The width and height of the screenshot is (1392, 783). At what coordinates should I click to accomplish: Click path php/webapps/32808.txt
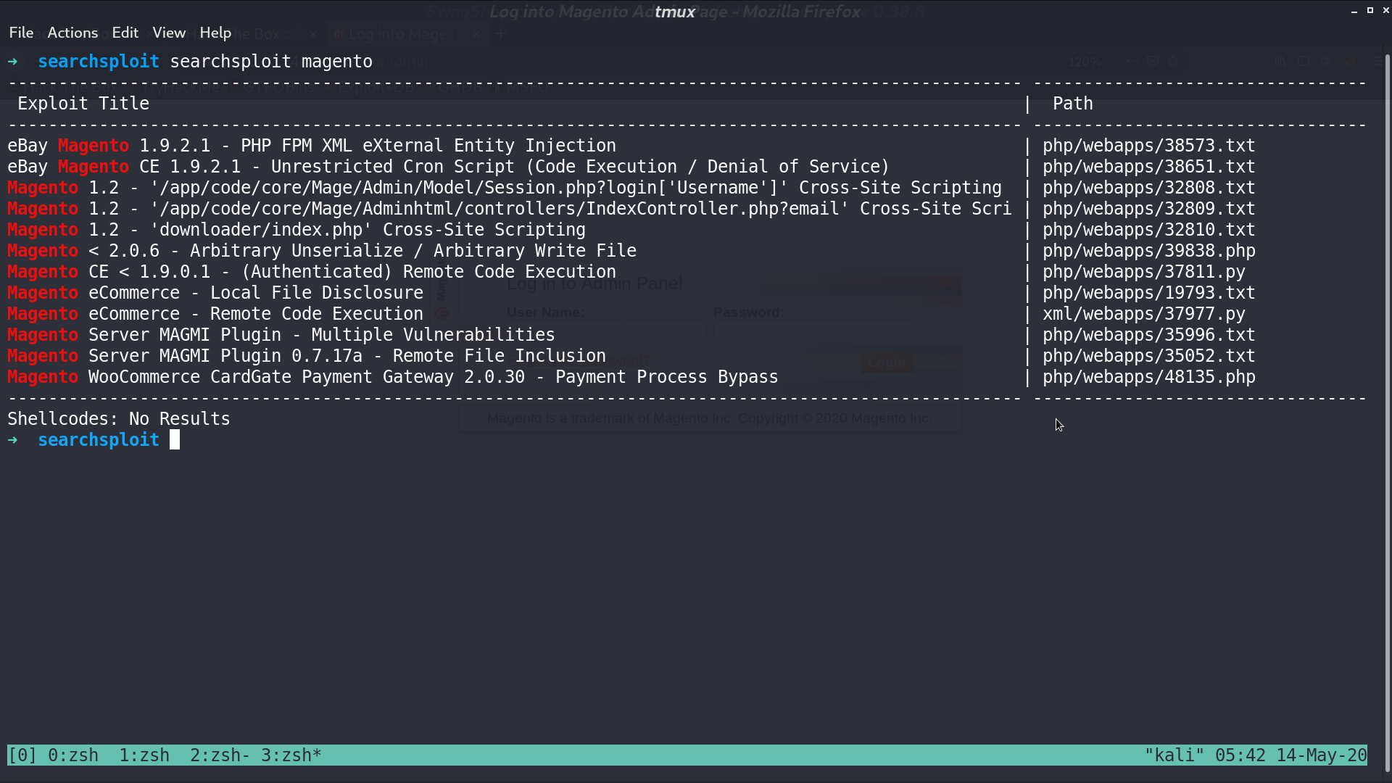1149,188
